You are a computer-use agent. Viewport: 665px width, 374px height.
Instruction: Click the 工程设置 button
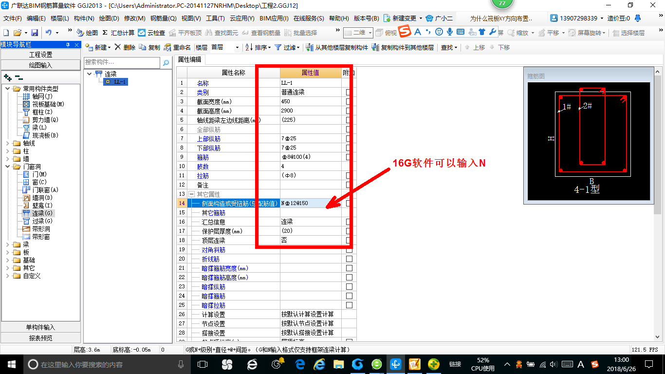(x=40, y=55)
